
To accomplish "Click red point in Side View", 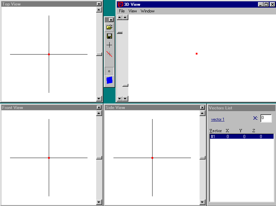I will (x=152, y=158).
